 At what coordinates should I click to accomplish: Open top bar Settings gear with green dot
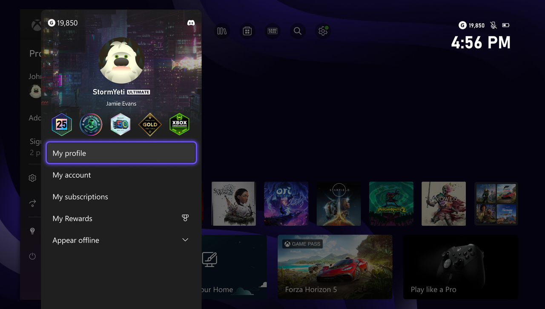click(x=323, y=31)
